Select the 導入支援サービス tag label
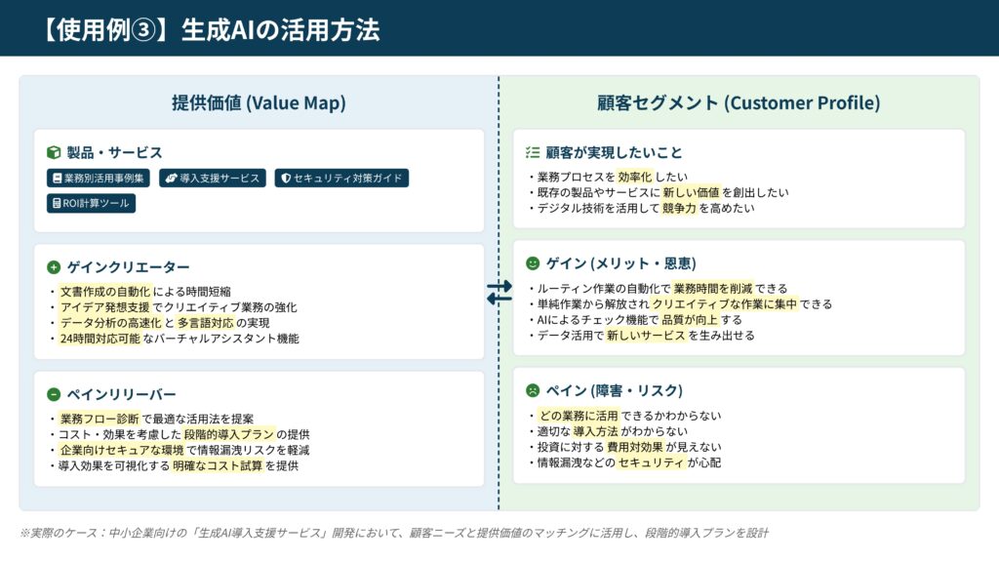The image size is (999, 562). point(220,179)
